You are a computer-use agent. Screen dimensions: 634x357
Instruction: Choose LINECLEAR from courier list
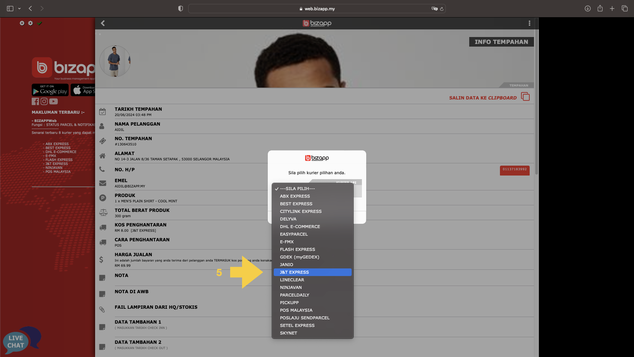[x=313, y=280]
